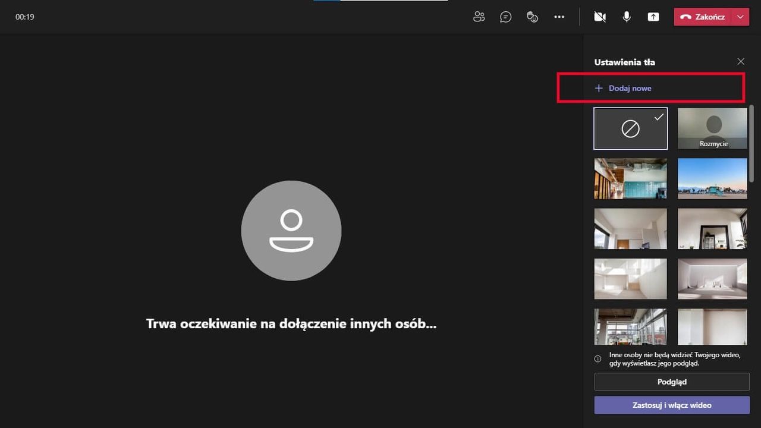Choose the empty sunlit gallery background
The image size is (761, 428).
coord(712,279)
